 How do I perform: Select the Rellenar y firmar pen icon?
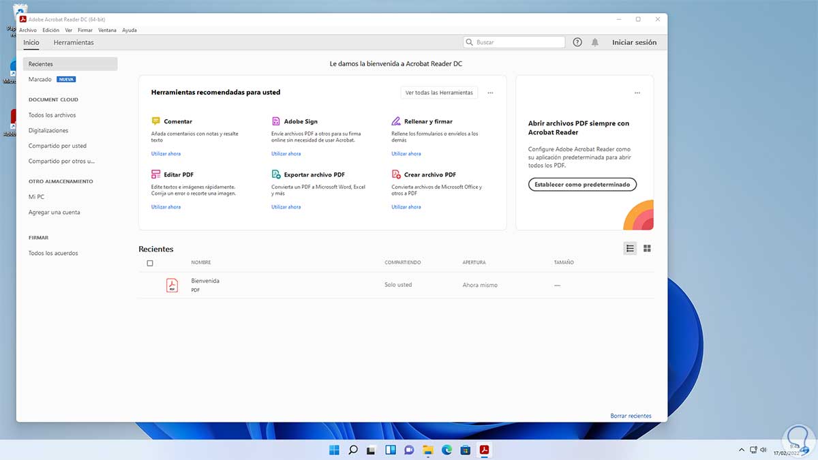point(396,121)
